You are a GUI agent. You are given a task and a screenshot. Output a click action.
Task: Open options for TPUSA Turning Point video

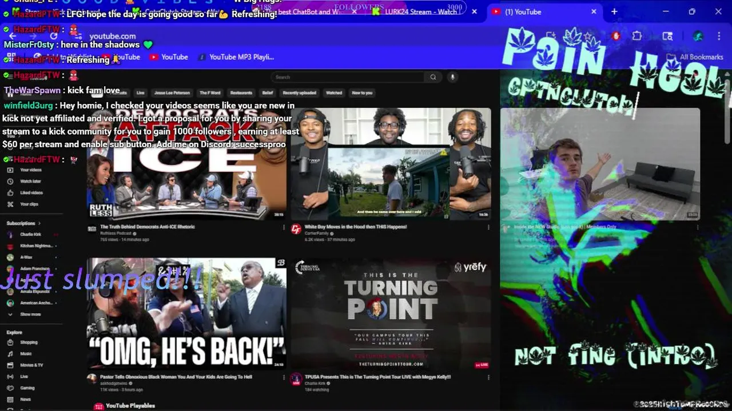point(488,377)
